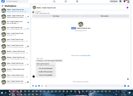Screen dimensions: 133x96
Task: Open the Friends icon in top navigation
Action: [66, 1]
